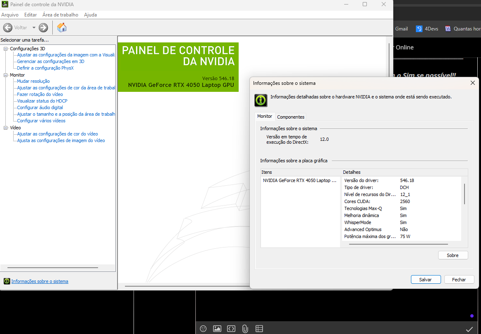Click the Tipo de driver row

tap(402, 187)
